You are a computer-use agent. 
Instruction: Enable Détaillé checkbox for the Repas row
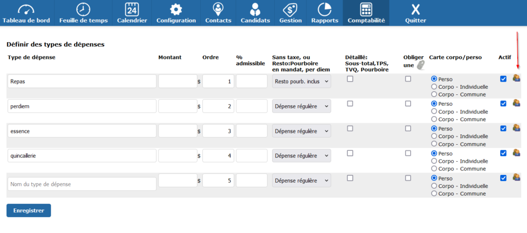(x=350, y=79)
